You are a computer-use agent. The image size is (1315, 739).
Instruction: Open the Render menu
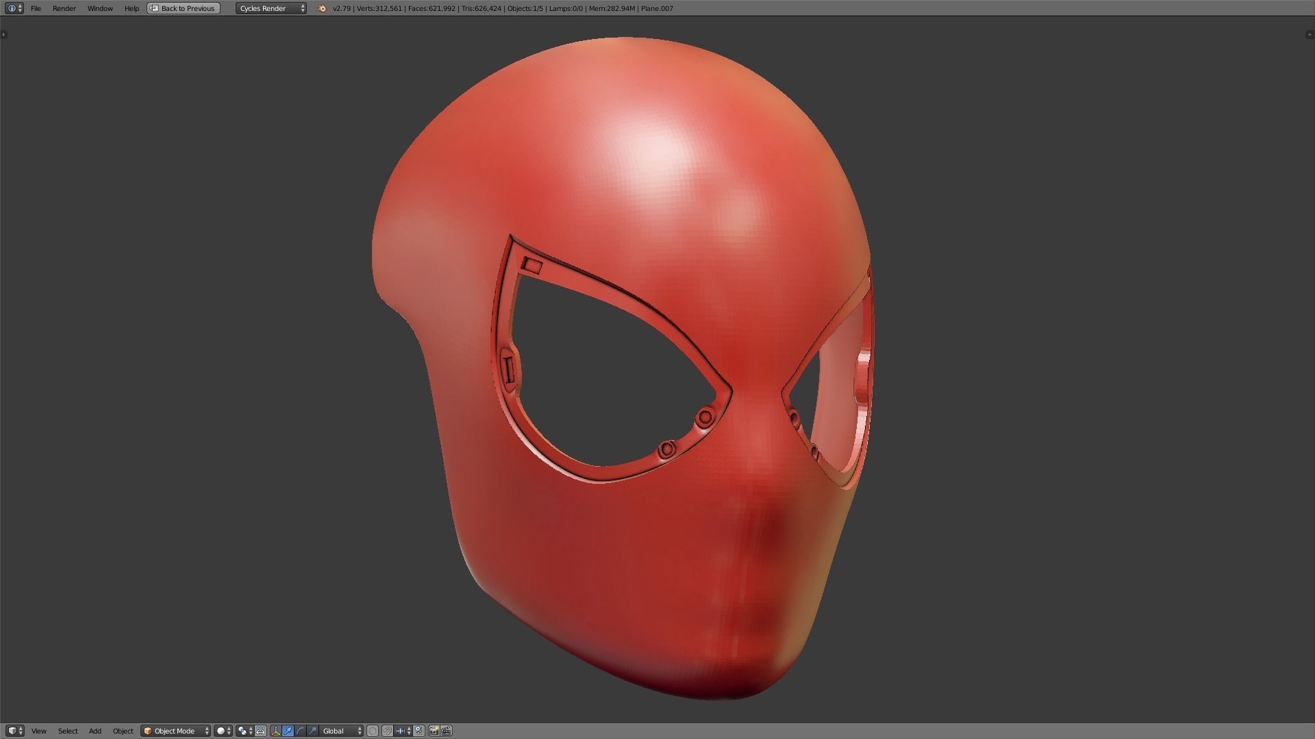click(x=64, y=8)
